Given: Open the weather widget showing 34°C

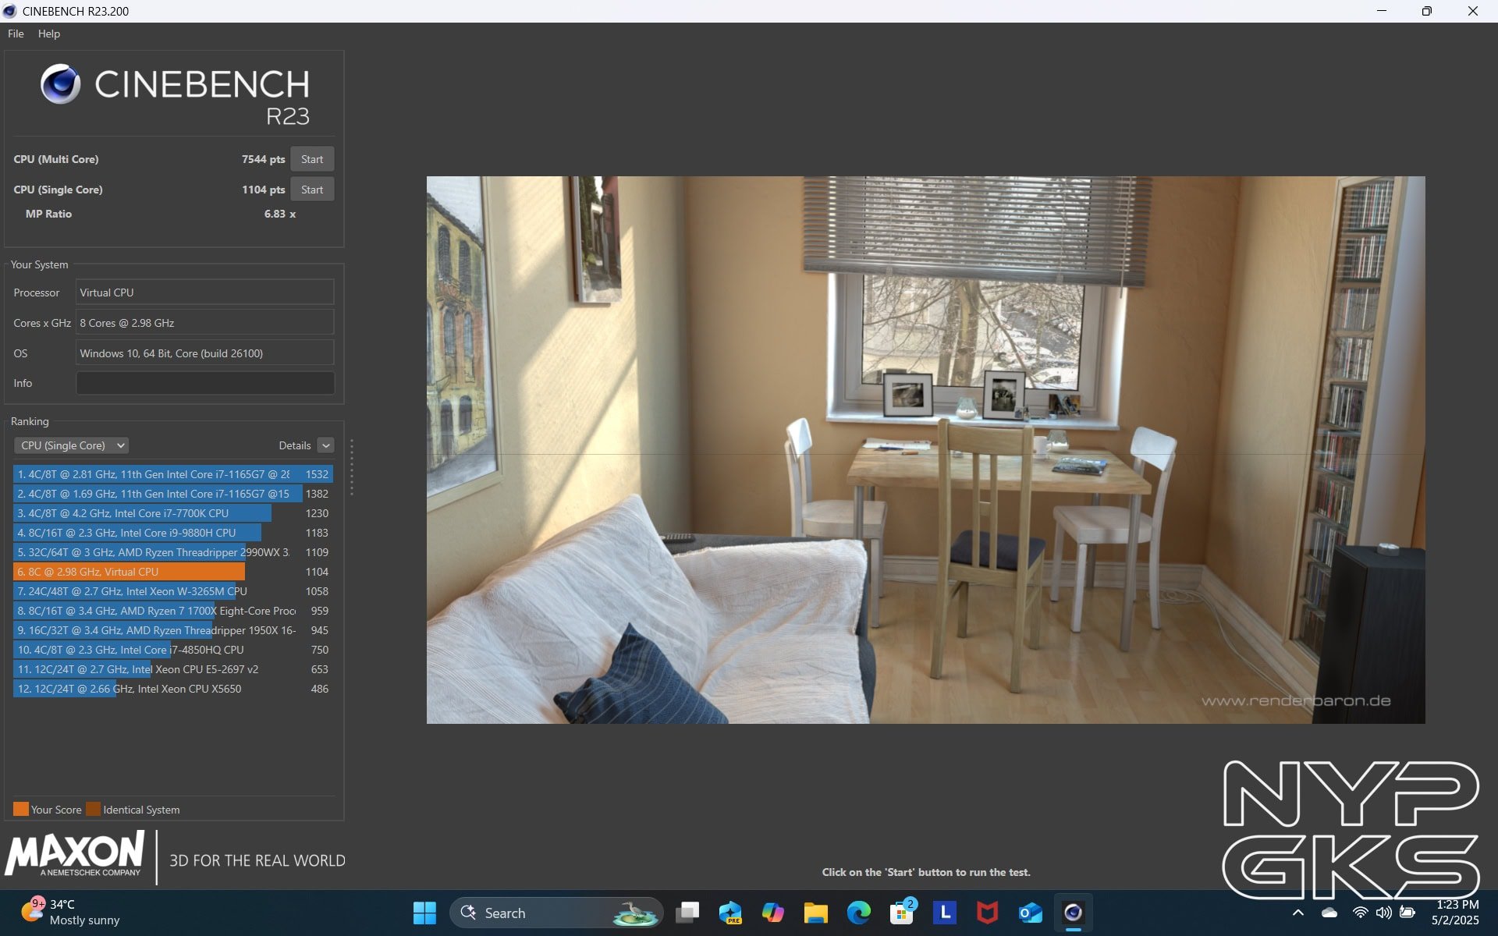Looking at the screenshot, I should tap(72, 913).
